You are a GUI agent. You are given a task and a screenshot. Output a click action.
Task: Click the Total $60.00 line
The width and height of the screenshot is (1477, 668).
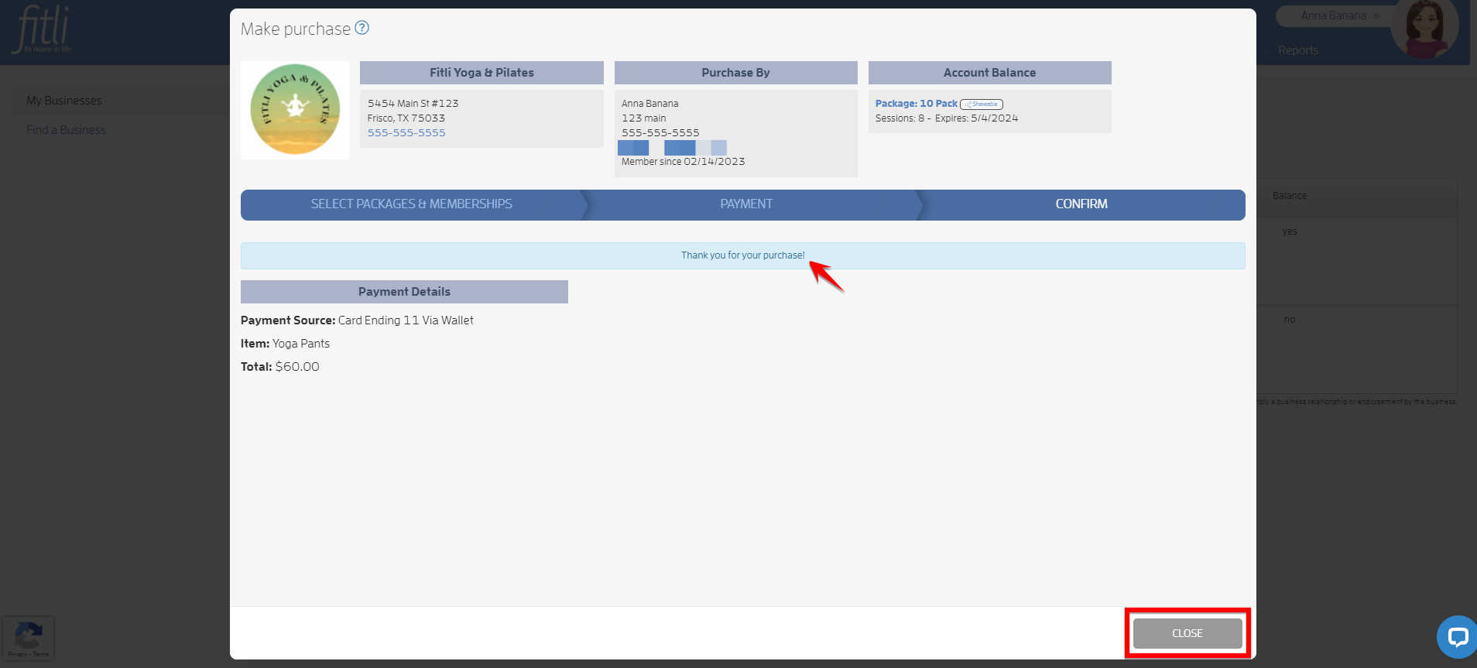[280, 367]
